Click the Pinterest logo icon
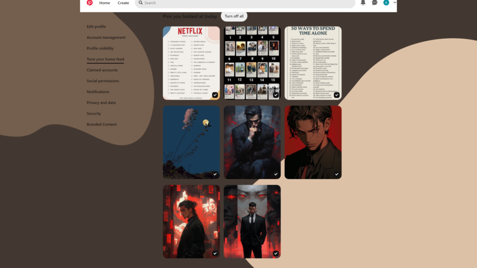 click(x=89, y=3)
